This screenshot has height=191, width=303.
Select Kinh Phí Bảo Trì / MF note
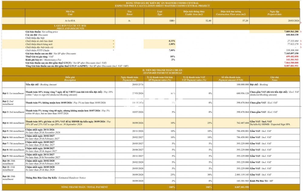(x=261, y=181)
